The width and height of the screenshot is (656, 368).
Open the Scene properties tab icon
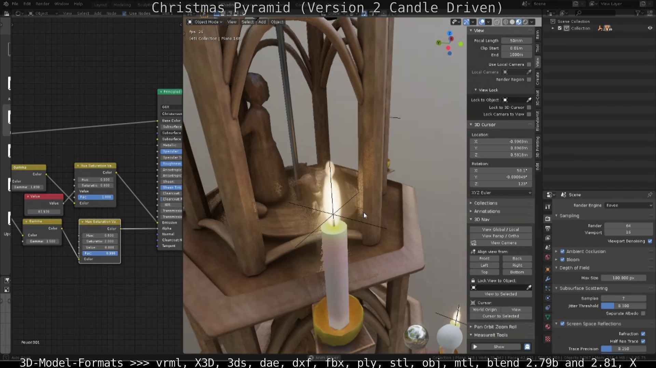pos(548,247)
